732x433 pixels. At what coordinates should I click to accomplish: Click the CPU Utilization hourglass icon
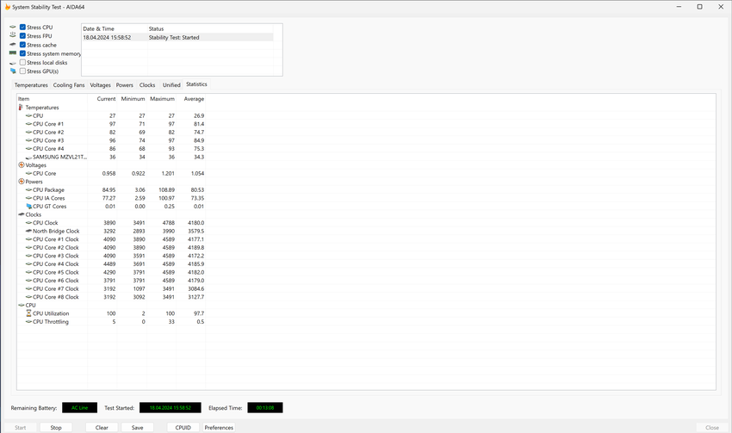[28, 313]
